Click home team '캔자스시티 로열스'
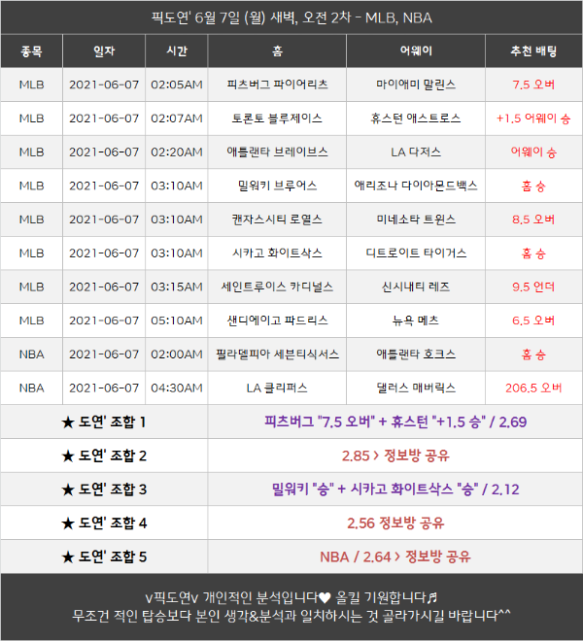 pyautogui.click(x=277, y=219)
